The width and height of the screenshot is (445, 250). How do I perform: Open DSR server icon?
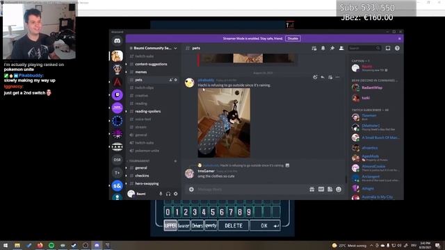point(117,160)
